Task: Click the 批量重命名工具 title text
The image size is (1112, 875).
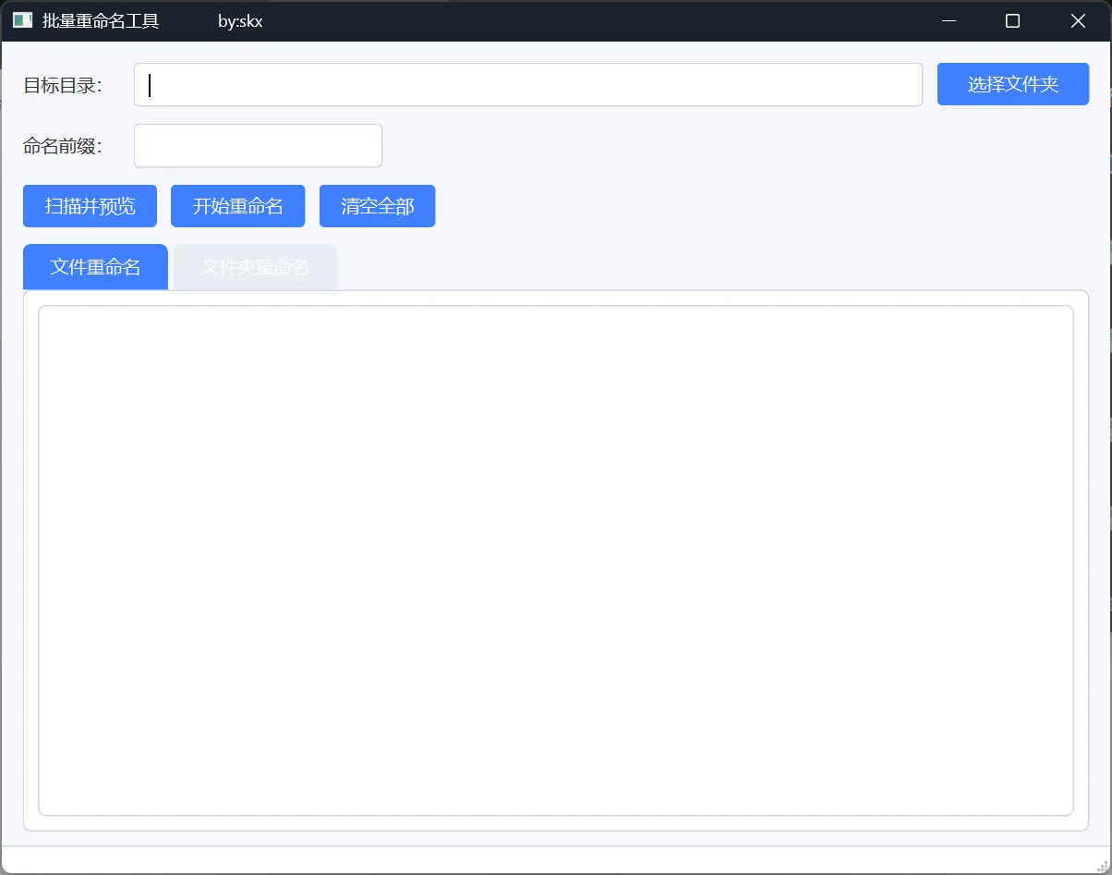Action: click(x=101, y=20)
